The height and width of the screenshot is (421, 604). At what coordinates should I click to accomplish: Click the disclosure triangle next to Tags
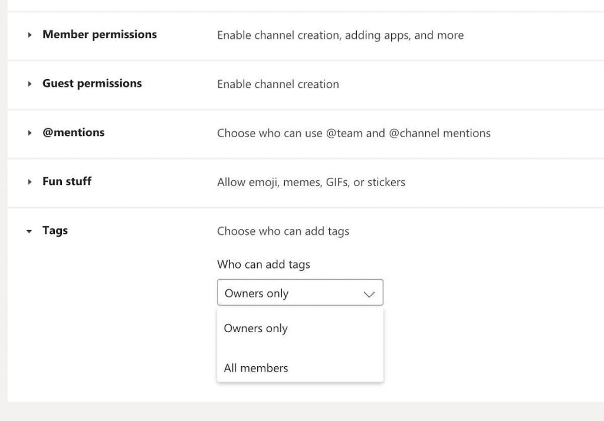(29, 231)
